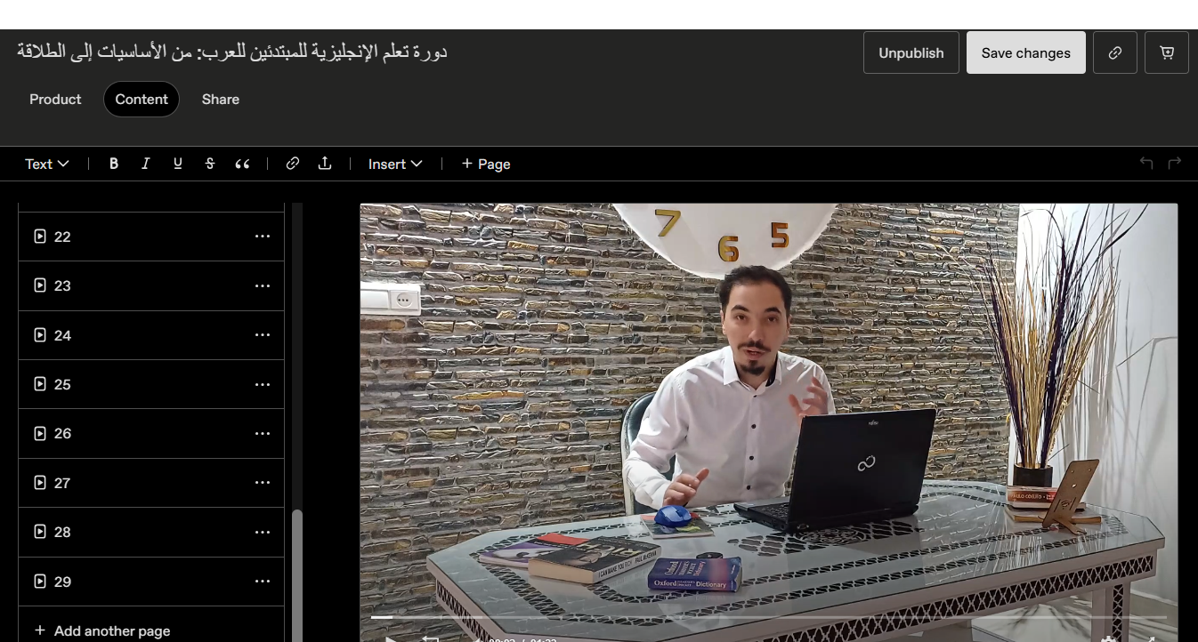The image size is (1198, 642).
Task: Apply strikethrough formatting from the toolbar
Action: [210, 164]
